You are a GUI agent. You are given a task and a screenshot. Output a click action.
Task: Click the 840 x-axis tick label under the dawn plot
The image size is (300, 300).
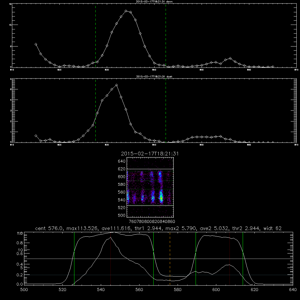pos(154,70)
